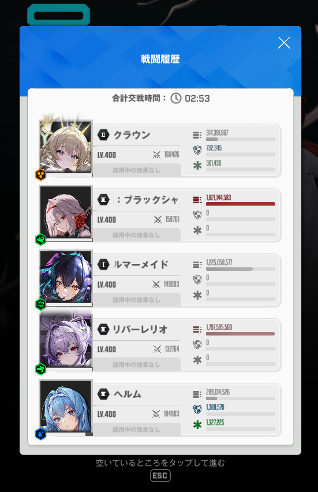Image resolution: width=318 pixels, height=492 pixels.
Task: Click the burst I hexagon beside ルマーメイド
Action: tap(103, 264)
